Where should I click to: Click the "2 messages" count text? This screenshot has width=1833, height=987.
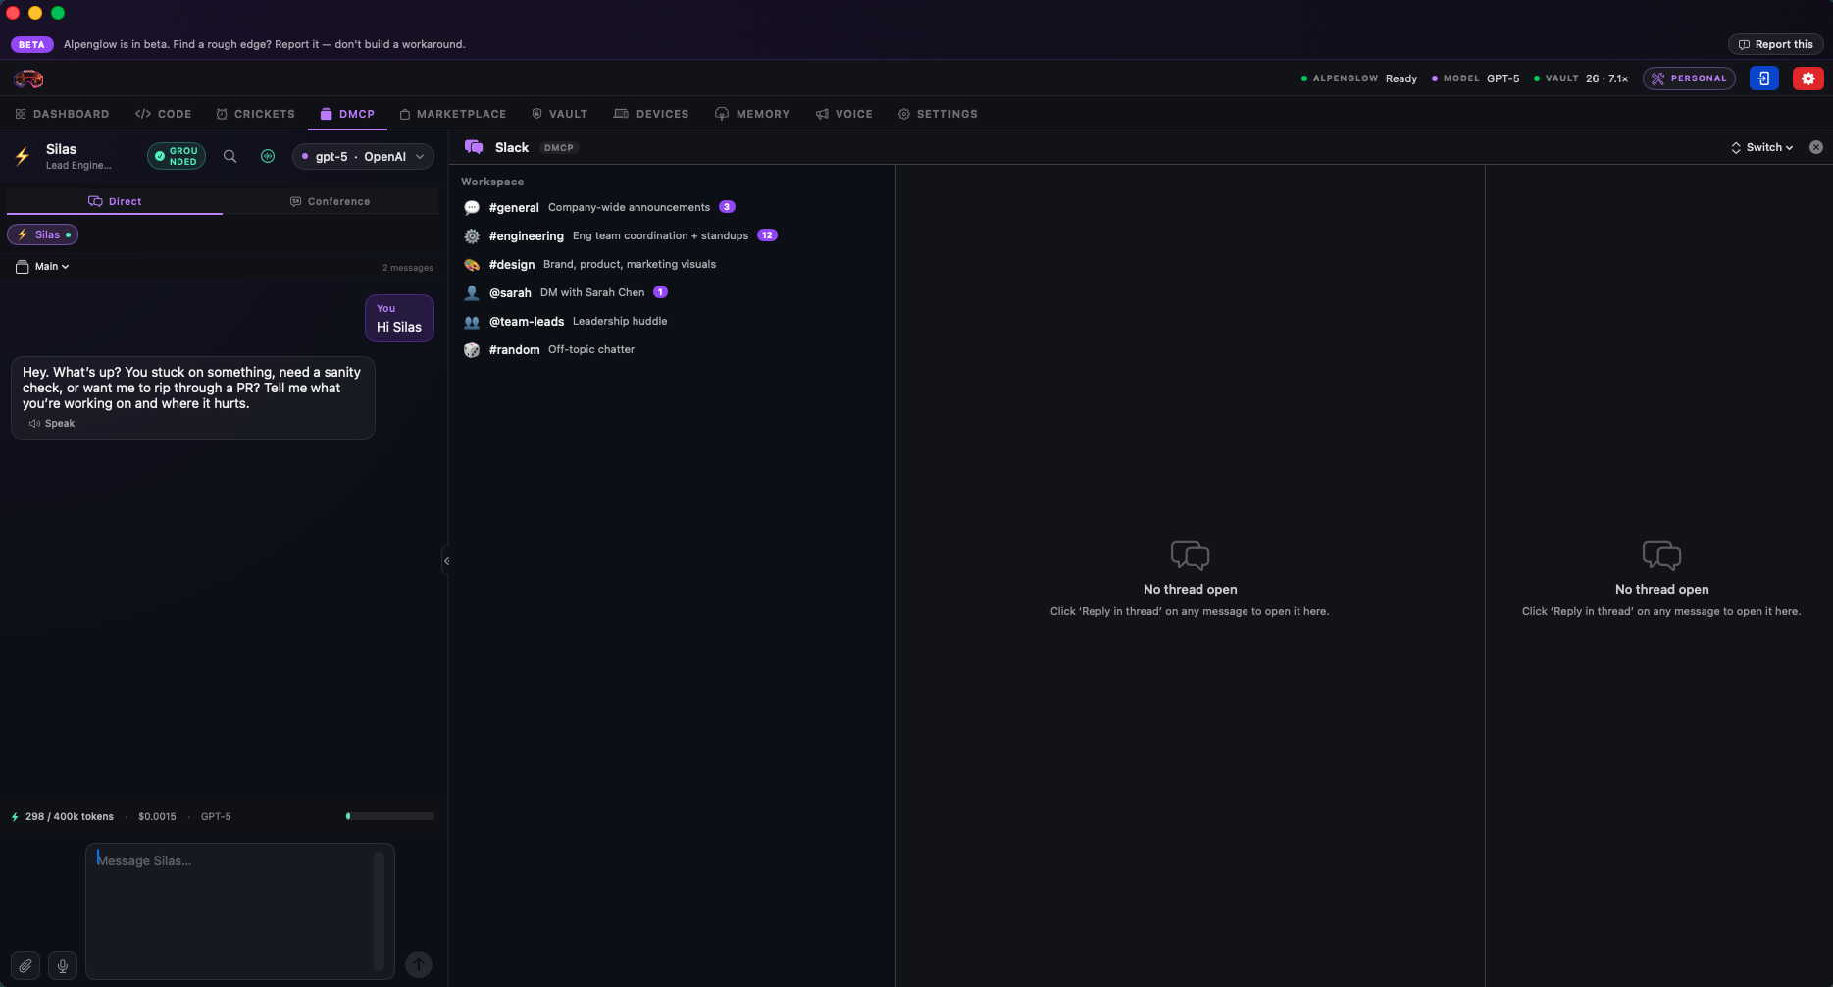(x=408, y=268)
